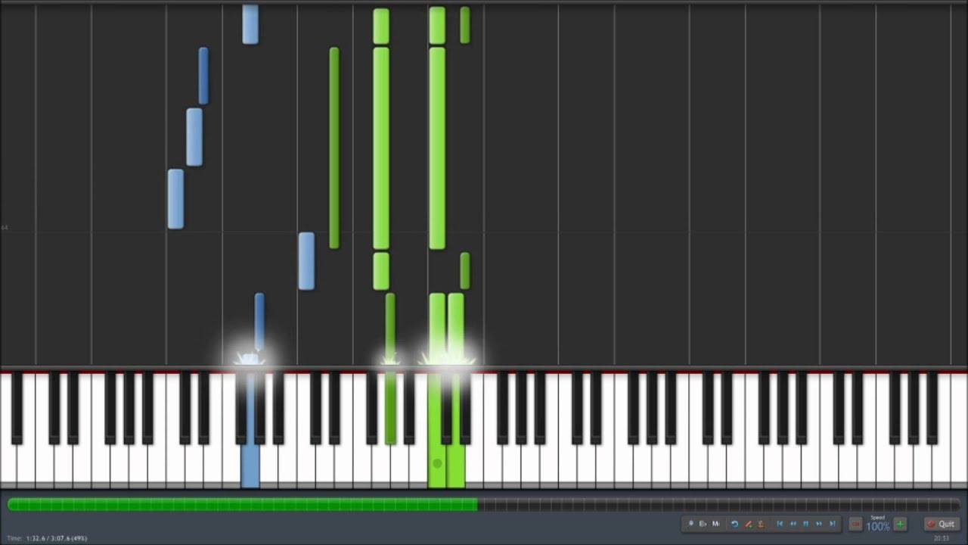Image resolution: width=968 pixels, height=545 pixels.
Task: Click the zoom magnifier icon in toolbar
Action: coord(690,524)
